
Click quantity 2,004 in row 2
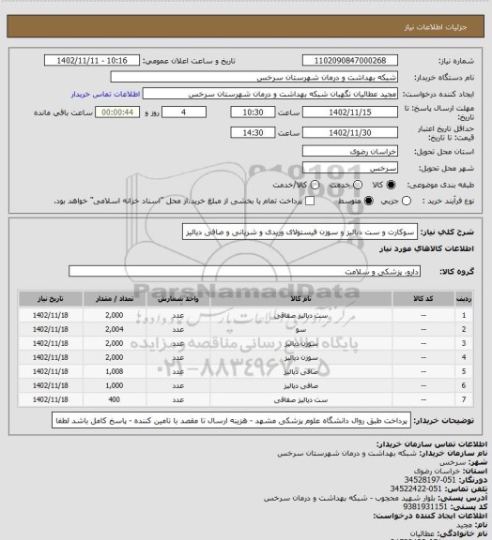pyautogui.click(x=115, y=329)
